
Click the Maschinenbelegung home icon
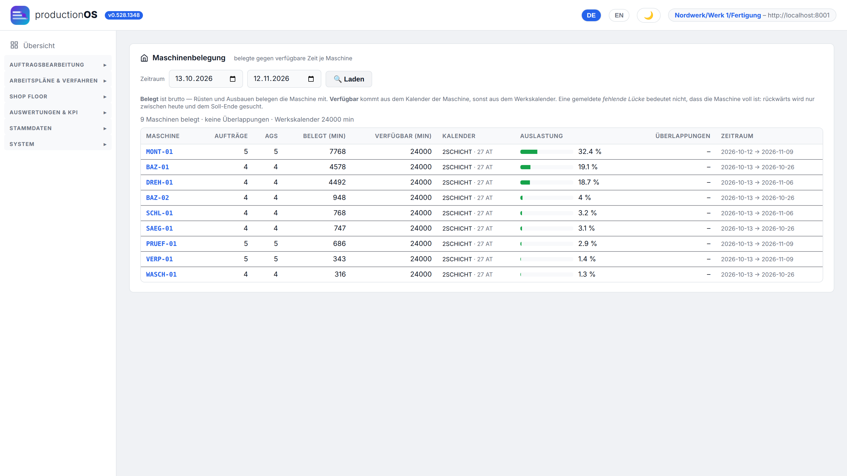144,58
